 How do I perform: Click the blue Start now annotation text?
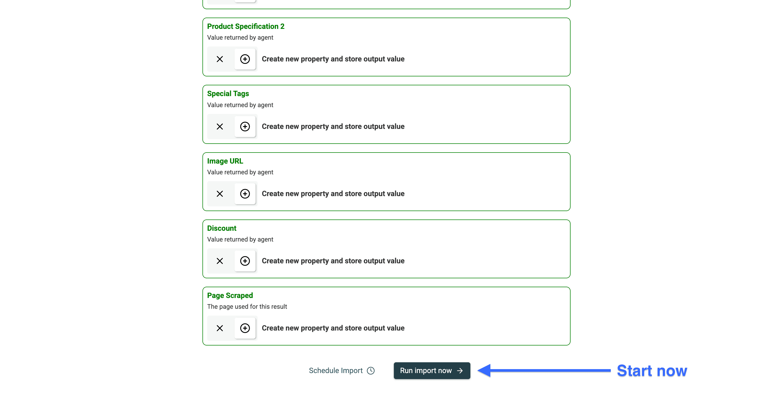[652, 370]
